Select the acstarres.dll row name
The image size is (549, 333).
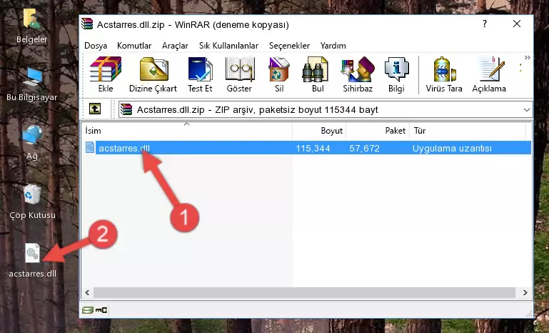124,148
